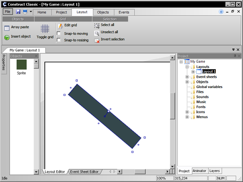Viewport: 243px width, 182px height.
Task: Click the blue monitor icon in quick toolbar
Action: coord(25,12)
